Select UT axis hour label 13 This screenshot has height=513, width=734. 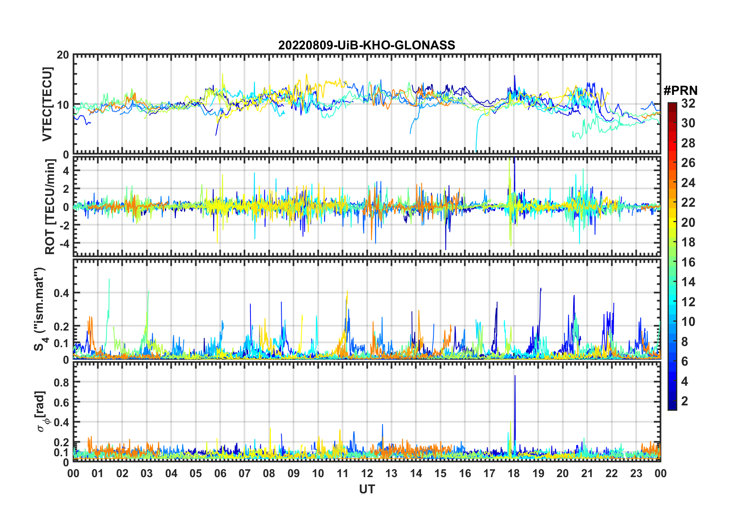click(x=391, y=473)
